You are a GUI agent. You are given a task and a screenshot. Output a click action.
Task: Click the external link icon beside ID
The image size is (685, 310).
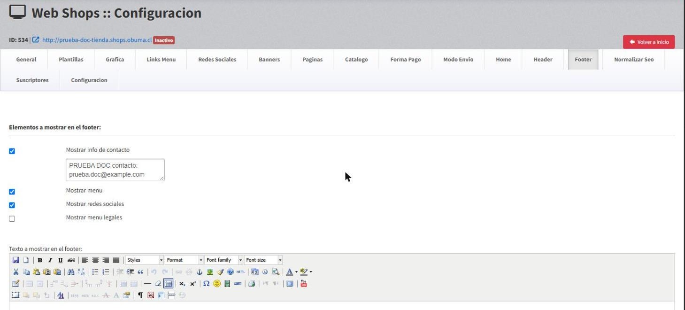(x=36, y=40)
